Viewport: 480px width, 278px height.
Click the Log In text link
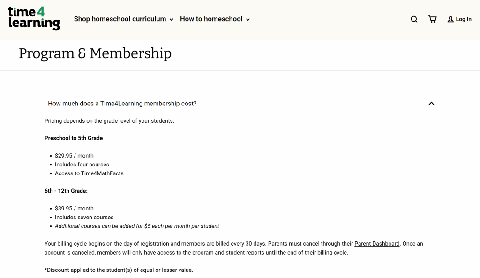(x=464, y=19)
